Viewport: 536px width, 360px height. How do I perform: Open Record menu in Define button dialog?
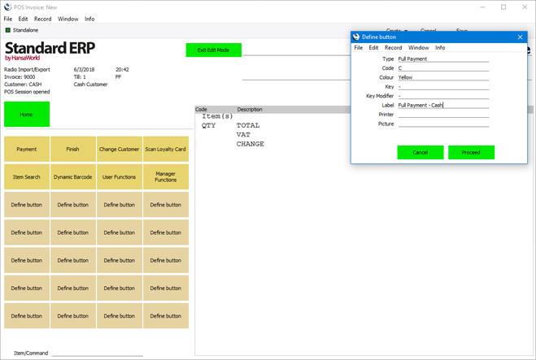point(393,47)
